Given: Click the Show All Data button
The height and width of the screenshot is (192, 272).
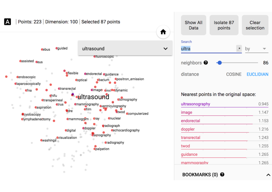Looking at the screenshot, I should (193, 25).
